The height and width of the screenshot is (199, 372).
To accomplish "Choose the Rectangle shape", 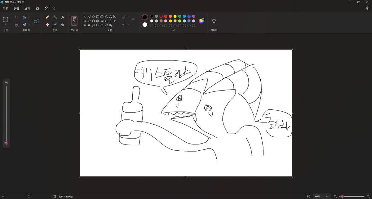I will [98, 16].
